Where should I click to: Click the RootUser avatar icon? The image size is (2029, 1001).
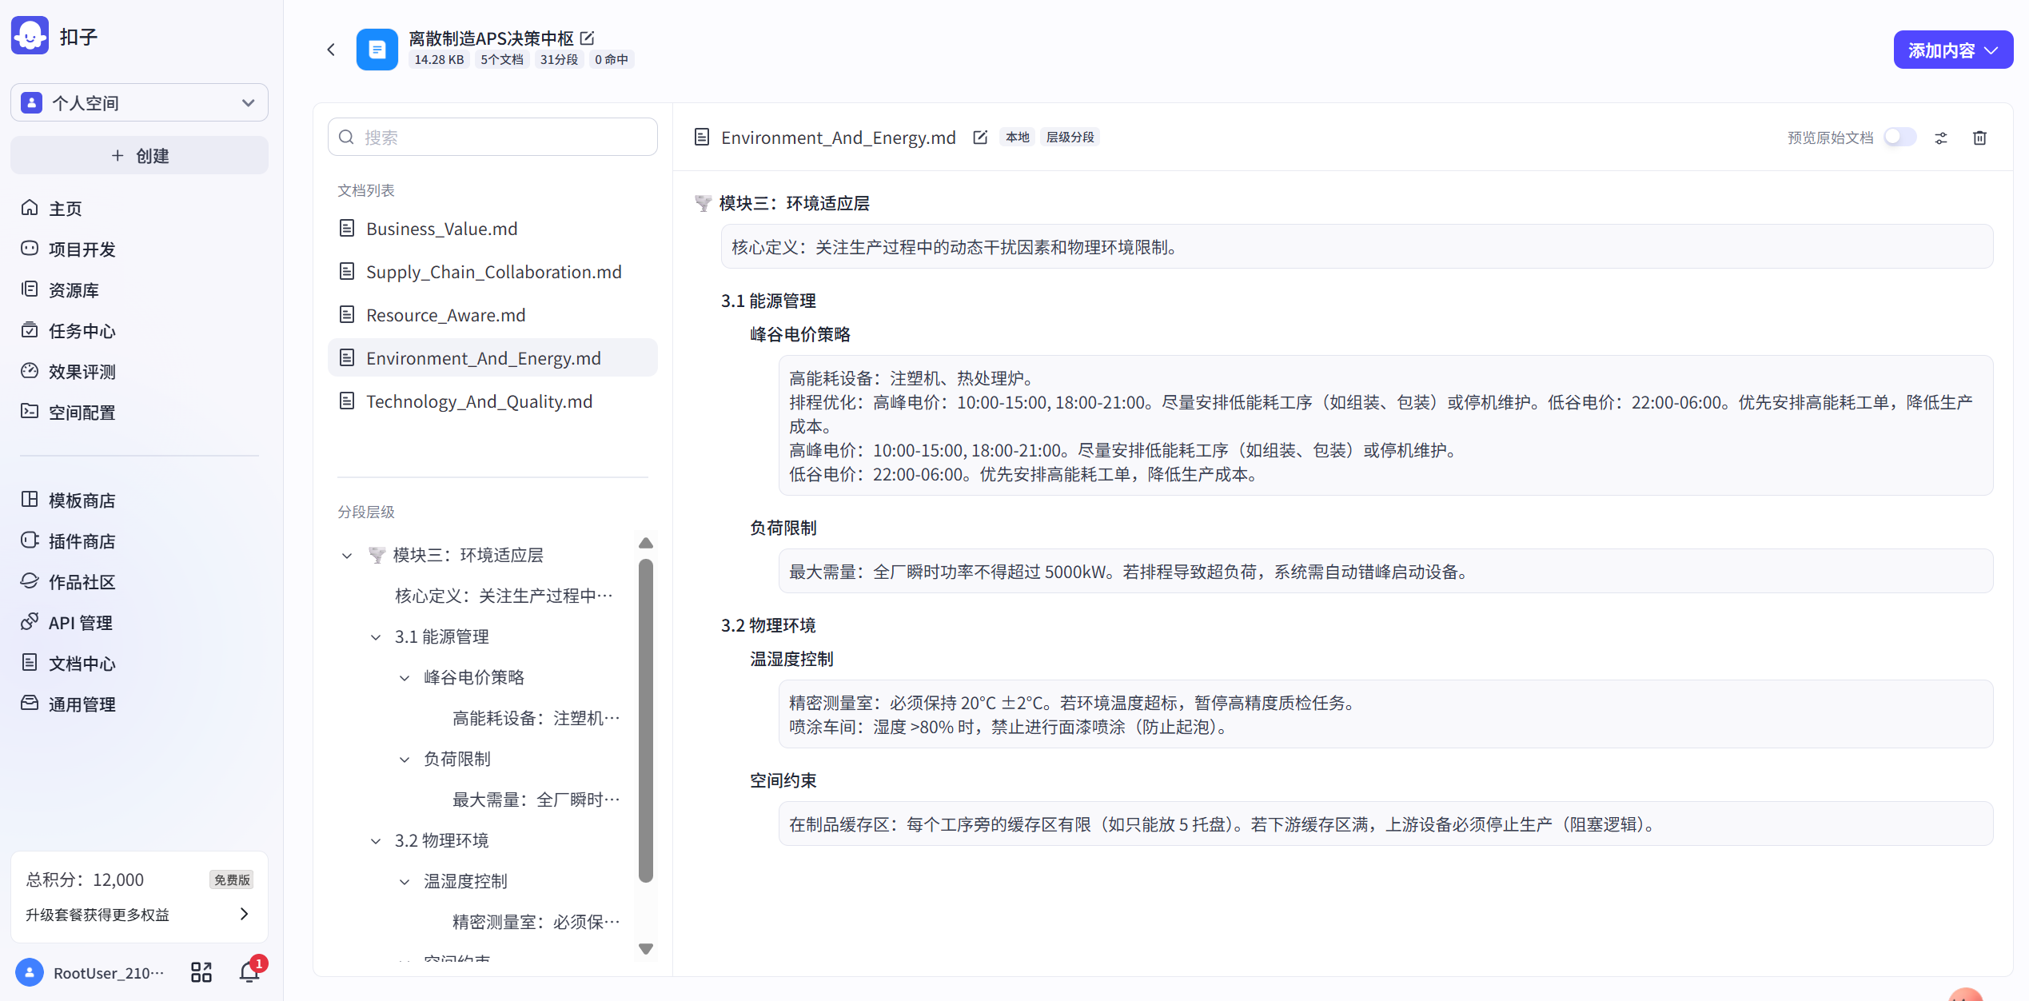30,972
